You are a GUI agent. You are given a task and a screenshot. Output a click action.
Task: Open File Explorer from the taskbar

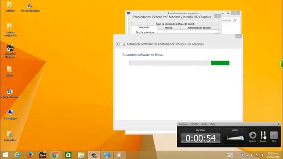[81, 155]
